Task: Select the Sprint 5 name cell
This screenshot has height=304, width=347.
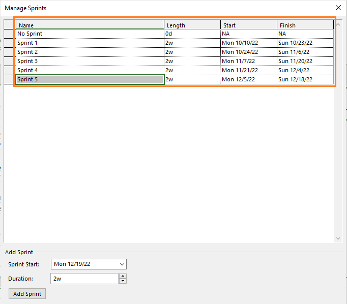Action: point(90,80)
